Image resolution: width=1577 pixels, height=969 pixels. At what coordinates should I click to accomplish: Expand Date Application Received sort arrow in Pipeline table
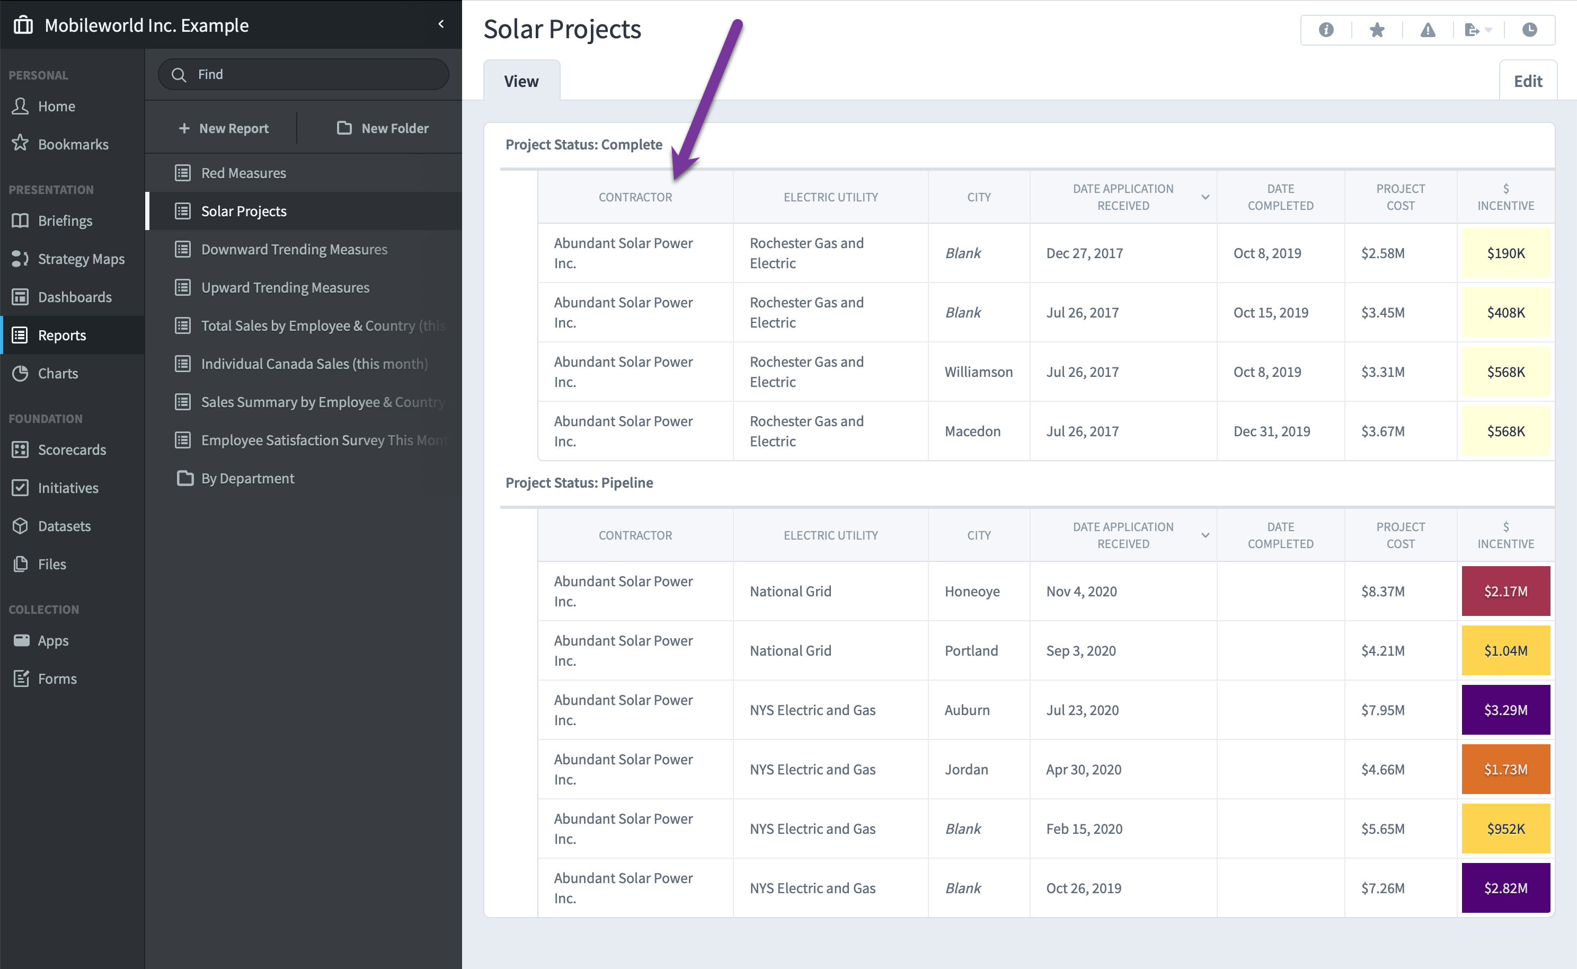[1205, 535]
